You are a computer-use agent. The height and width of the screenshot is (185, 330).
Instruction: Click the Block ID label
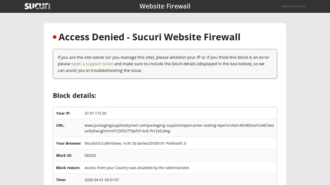pos(64,155)
